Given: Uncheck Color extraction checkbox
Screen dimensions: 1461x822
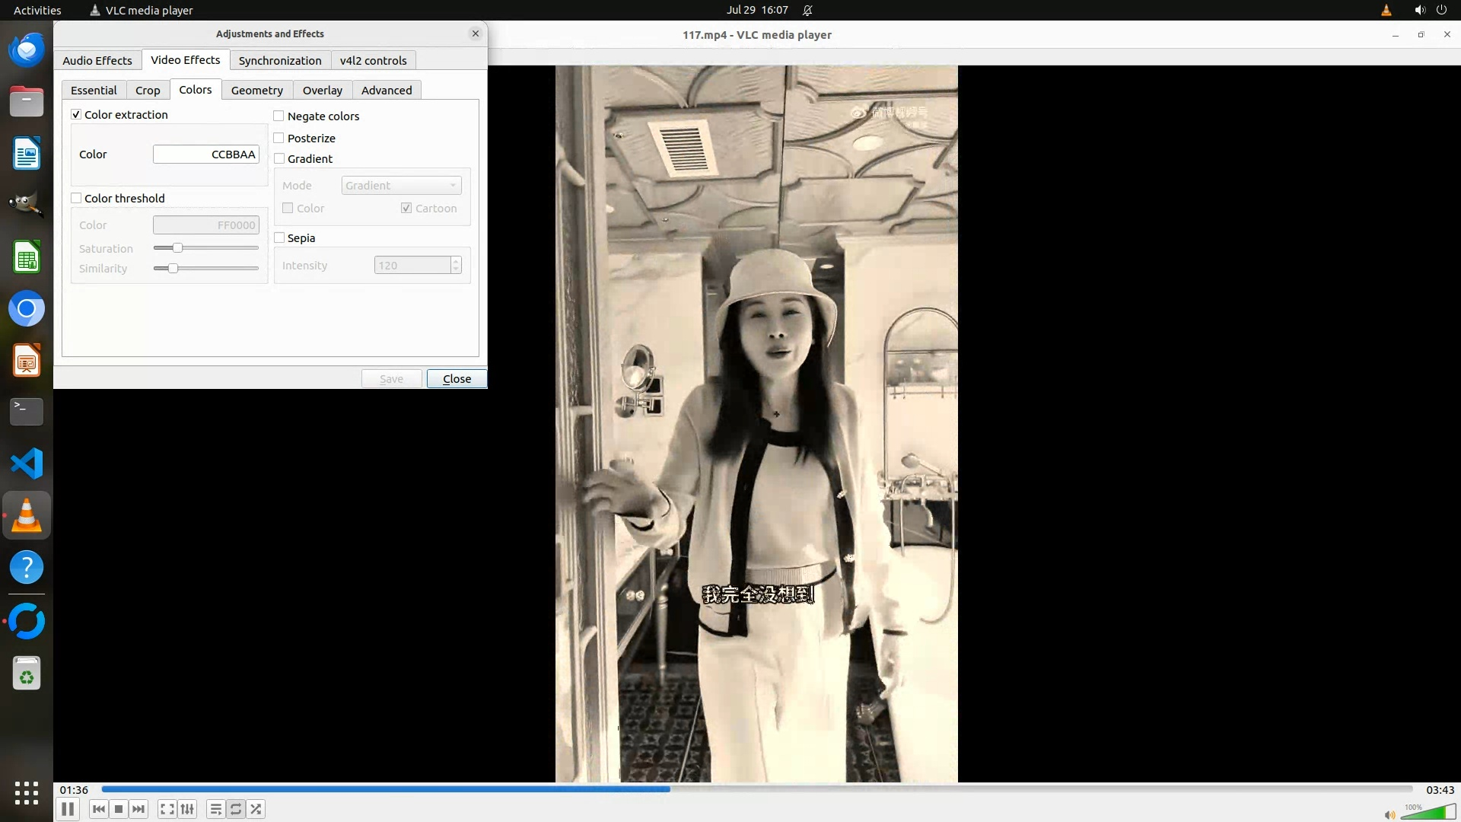Looking at the screenshot, I should [76, 114].
